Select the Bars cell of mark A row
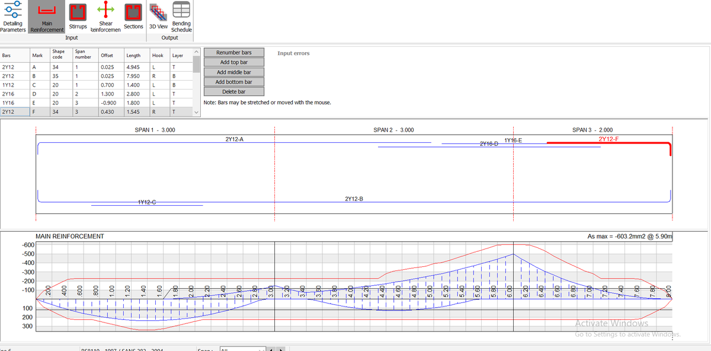711x351 pixels. point(15,68)
